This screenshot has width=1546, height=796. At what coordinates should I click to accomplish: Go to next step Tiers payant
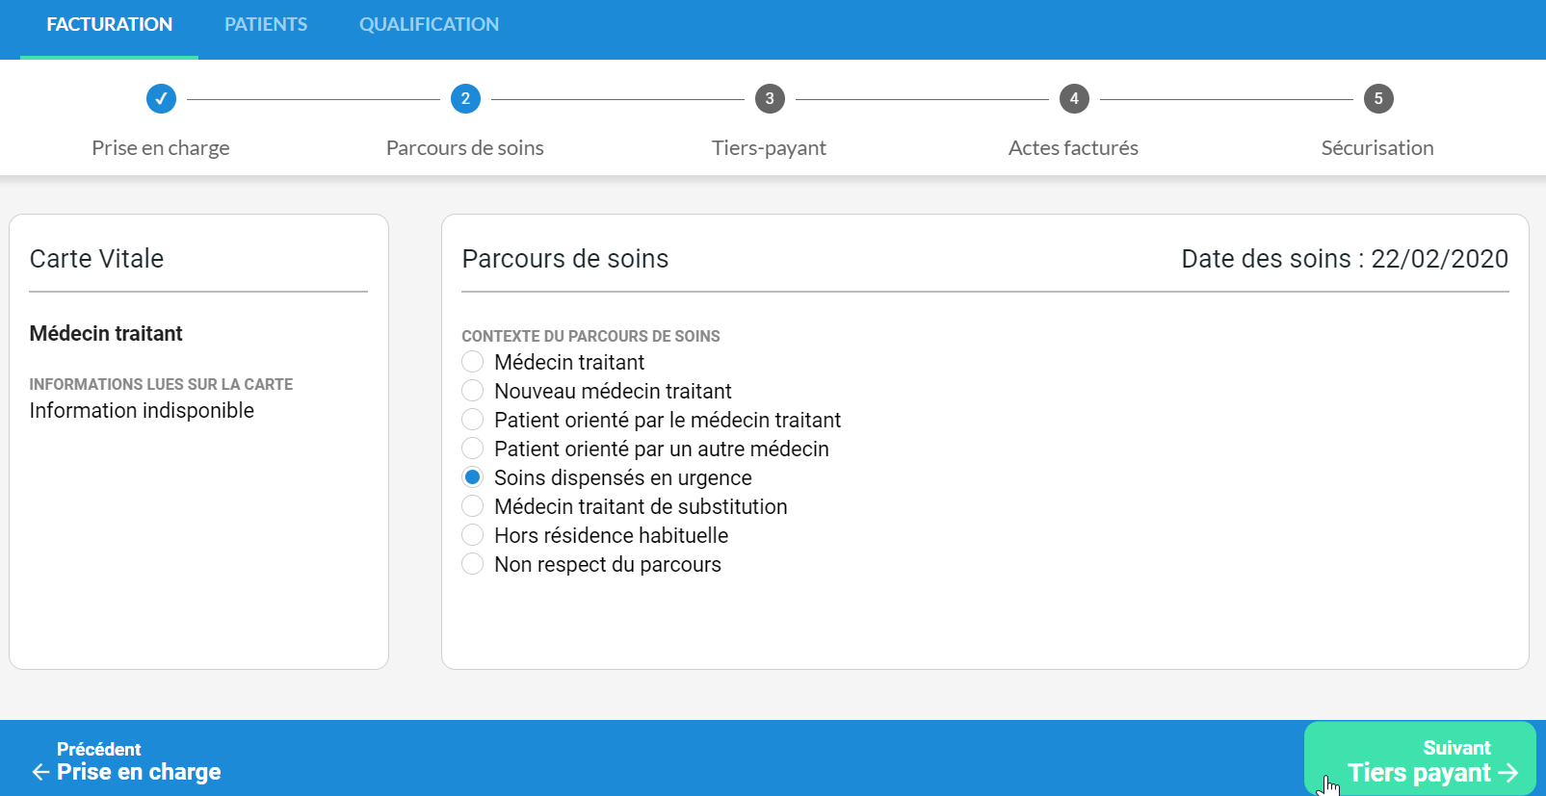coord(1420,760)
